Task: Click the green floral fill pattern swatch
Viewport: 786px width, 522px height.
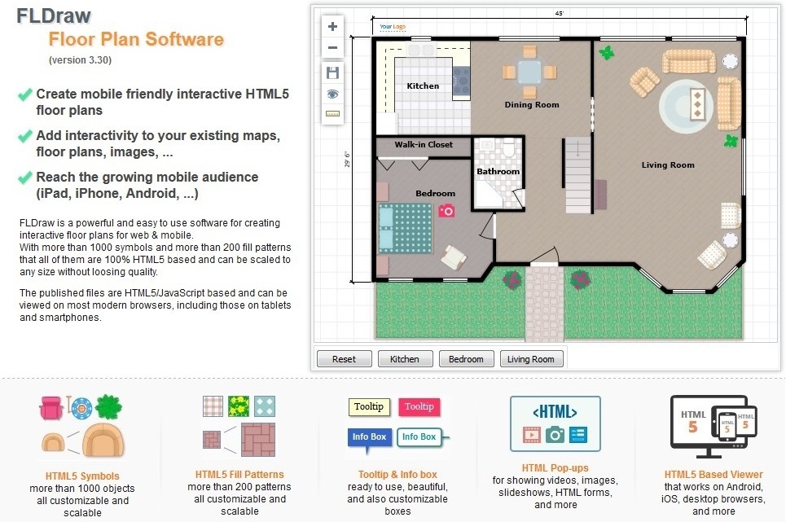Action: pyautogui.click(x=239, y=406)
